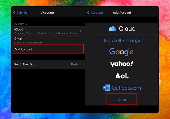The width and height of the screenshot is (170, 119).
Task: Choose Microsoft Exchange account type
Action: [x=122, y=41]
